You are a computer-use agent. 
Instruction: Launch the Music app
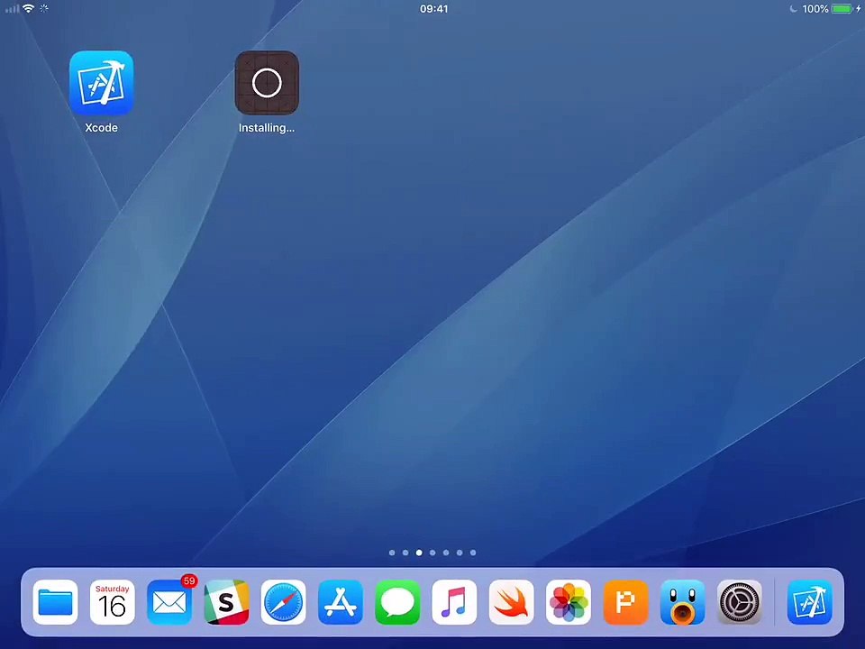pos(454,602)
